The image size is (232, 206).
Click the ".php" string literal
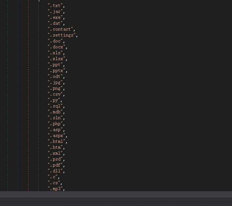coord(55,124)
